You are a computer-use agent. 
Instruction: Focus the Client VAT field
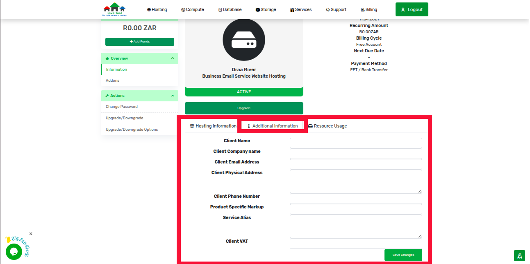tap(356, 244)
